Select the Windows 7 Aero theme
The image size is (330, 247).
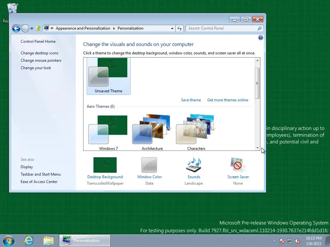[108, 132]
